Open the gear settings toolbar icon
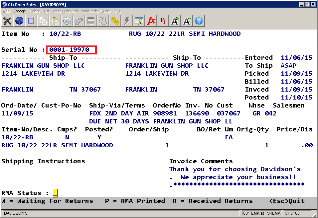This screenshot has height=218, width=318. [67, 21]
